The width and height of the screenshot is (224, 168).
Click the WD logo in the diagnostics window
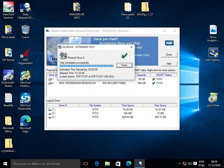coord(169,43)
